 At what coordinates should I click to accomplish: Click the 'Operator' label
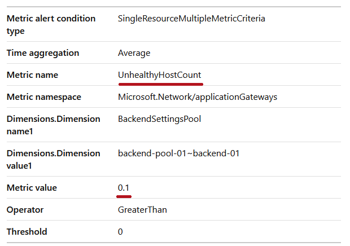click(x=25, y=210)
